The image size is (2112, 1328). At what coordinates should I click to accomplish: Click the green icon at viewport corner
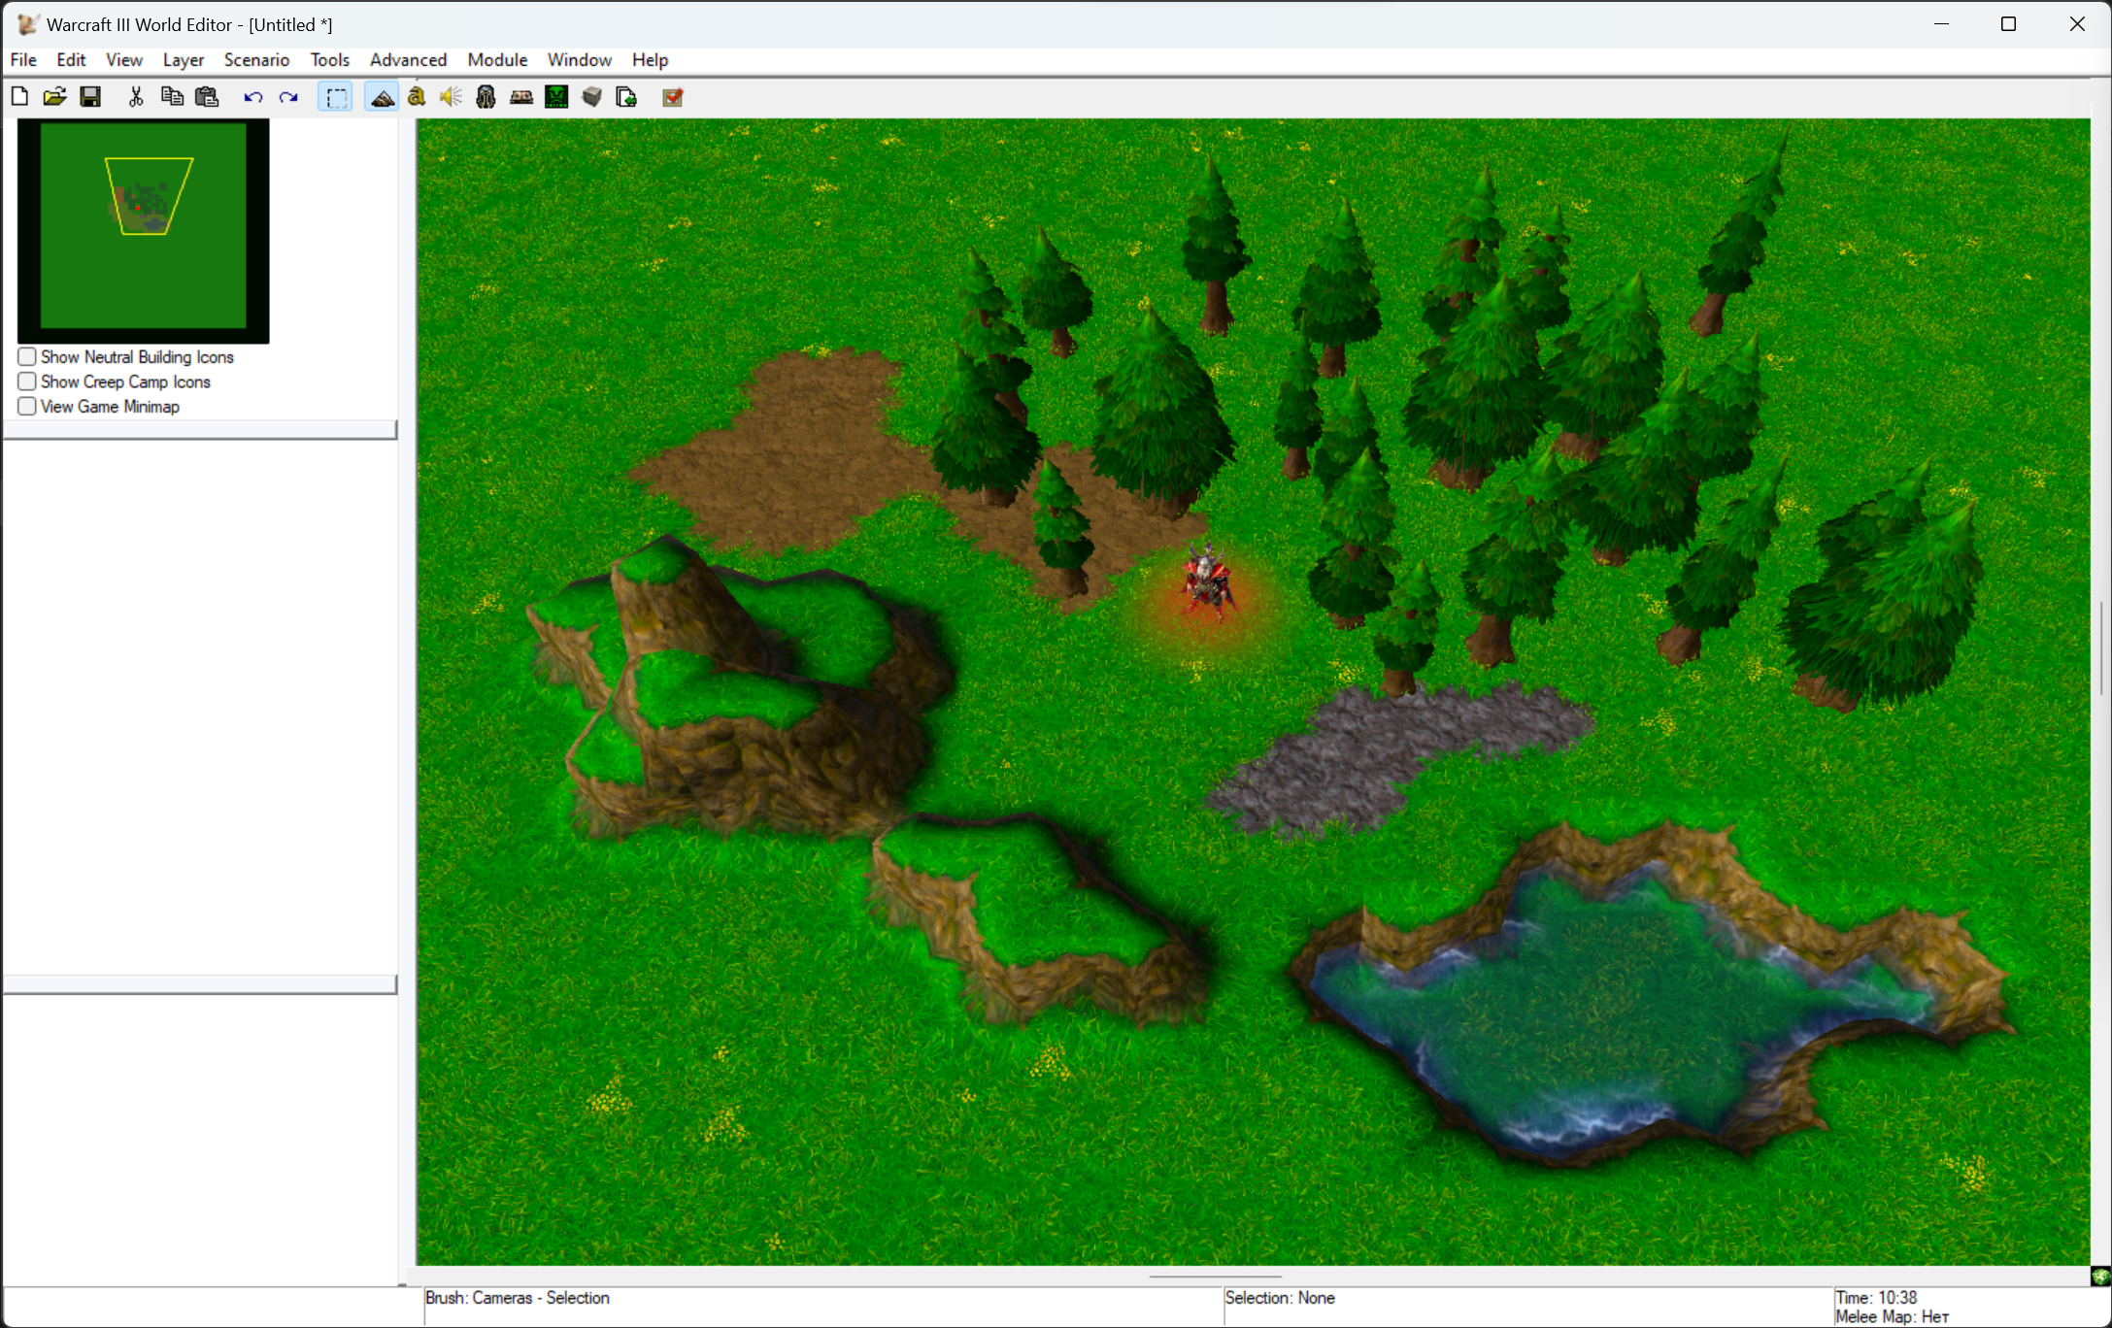pos(2100,1276)
